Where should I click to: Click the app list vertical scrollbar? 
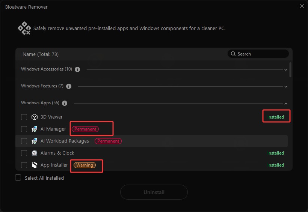click(x=290, y=70)
